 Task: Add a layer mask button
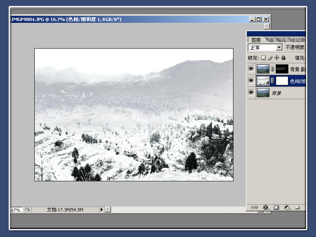[x=276, y=207]
